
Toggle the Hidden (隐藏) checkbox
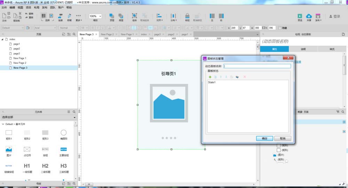pos(280,28)
